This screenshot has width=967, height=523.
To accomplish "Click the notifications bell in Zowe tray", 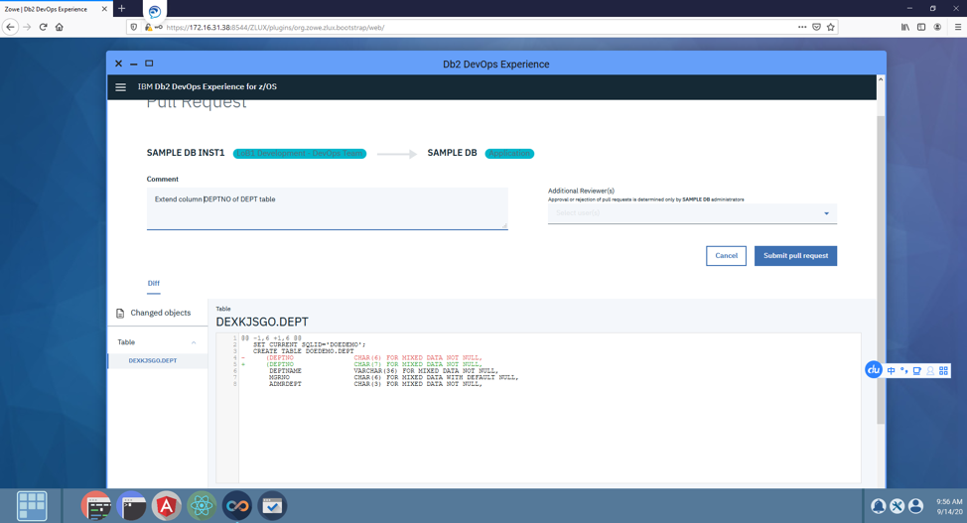I will click(879, 506).
